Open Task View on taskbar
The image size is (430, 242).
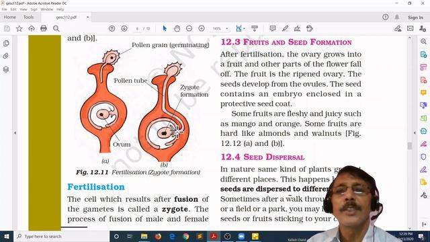click(130, 236)
